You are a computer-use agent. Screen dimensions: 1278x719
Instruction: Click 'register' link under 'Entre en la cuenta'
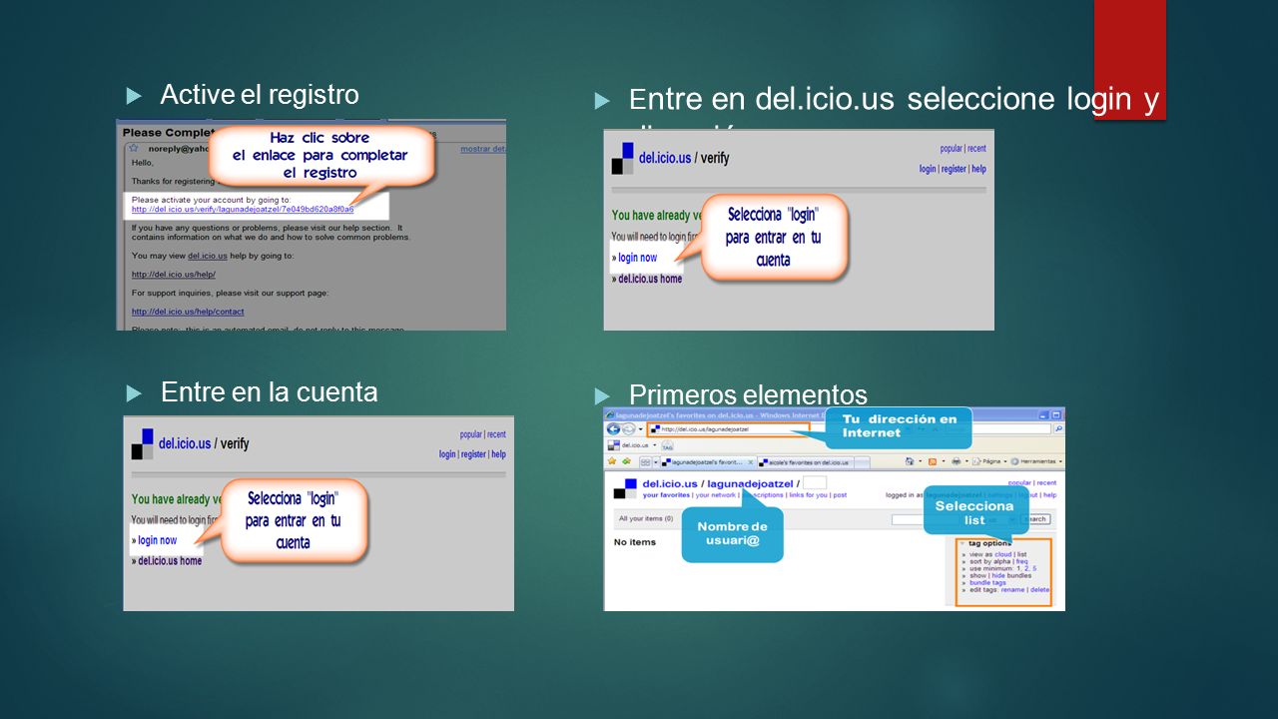473,454
